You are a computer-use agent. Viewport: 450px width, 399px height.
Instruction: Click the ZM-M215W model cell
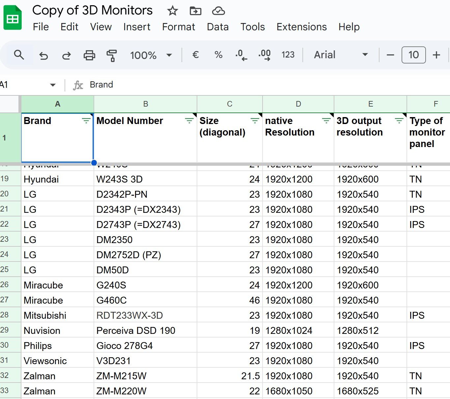(146, 376)
